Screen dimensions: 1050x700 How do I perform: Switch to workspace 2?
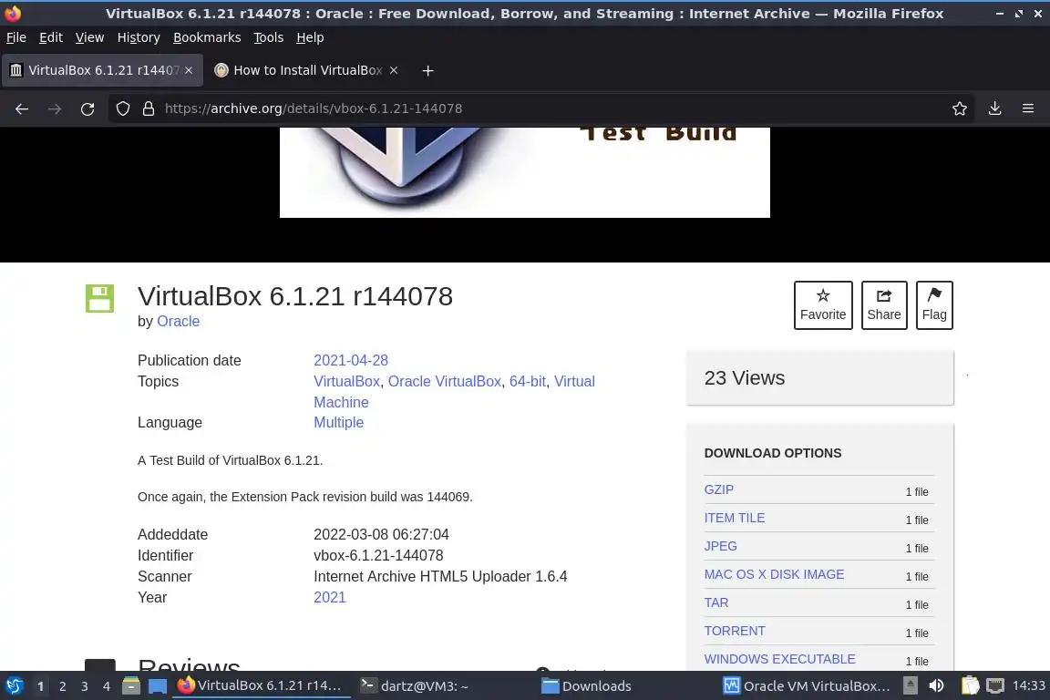pyautogui.click(x=62, y=686)
